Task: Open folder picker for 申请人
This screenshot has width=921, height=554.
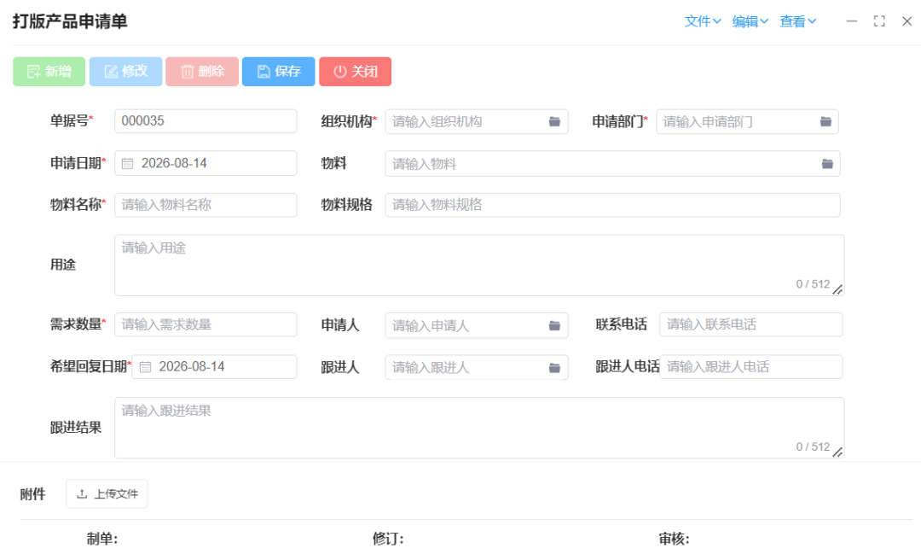Action: pyautogui.click(x=554, y=326)
